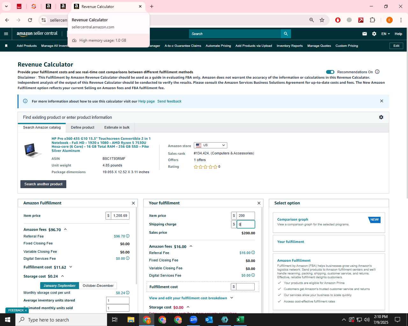408x326 pixels.
Task: Open Custom Pricing menu item
Action: (347, 46)
